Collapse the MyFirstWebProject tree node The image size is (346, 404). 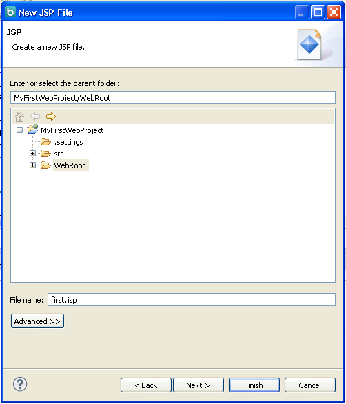point(19,130)
